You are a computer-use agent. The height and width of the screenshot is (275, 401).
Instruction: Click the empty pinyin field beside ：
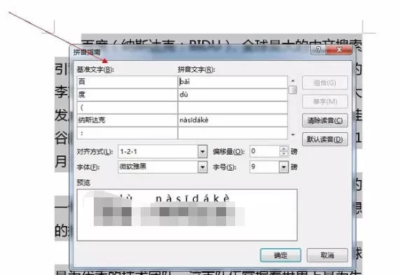pos(232,133)
